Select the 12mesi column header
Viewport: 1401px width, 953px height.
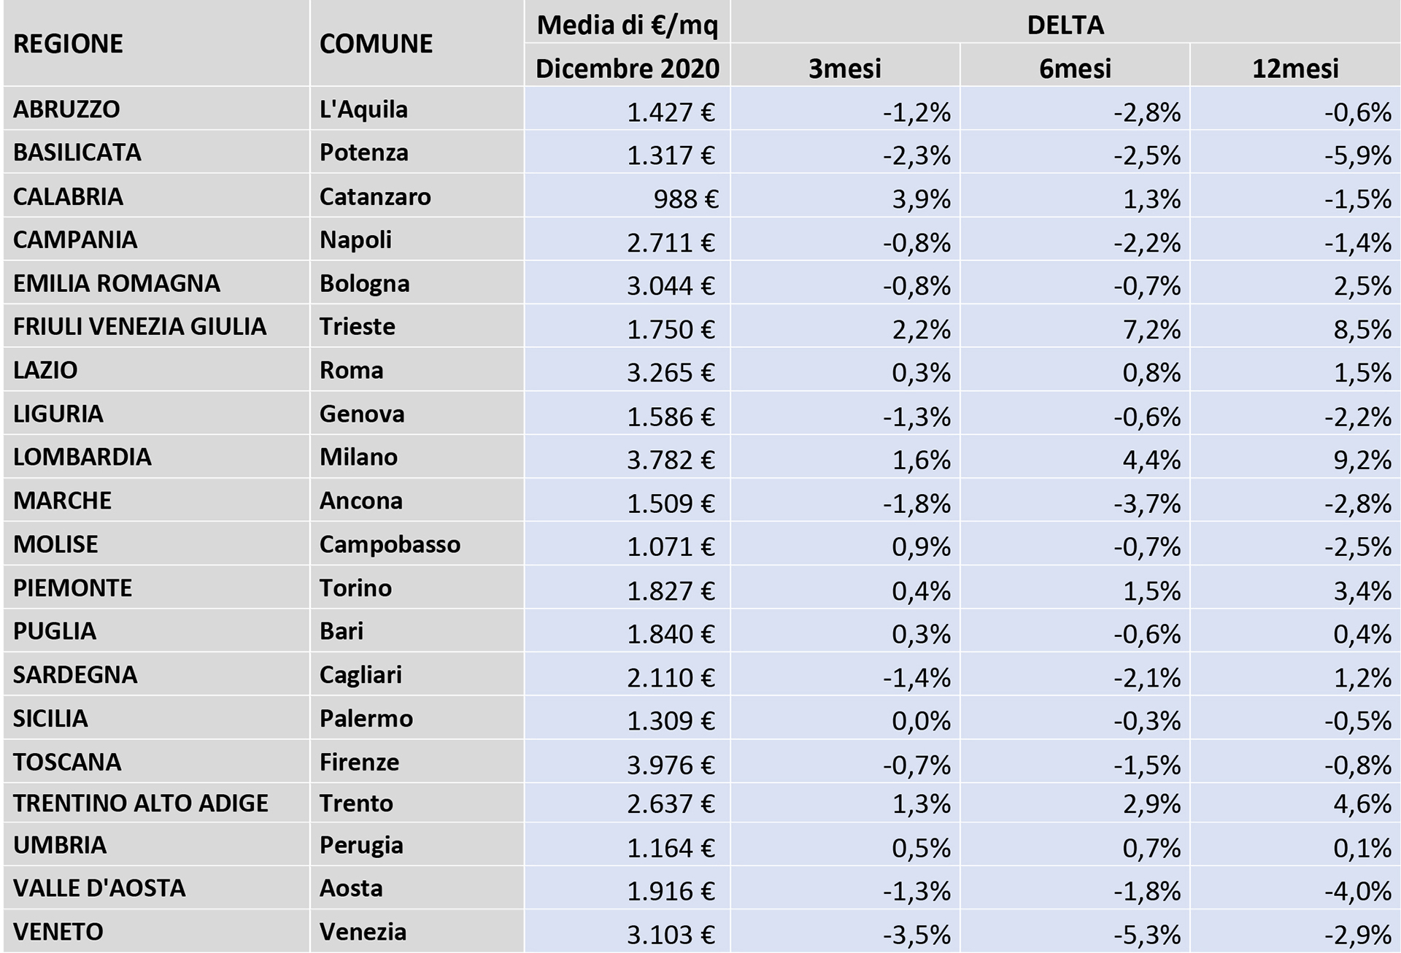click(1294, 69)
